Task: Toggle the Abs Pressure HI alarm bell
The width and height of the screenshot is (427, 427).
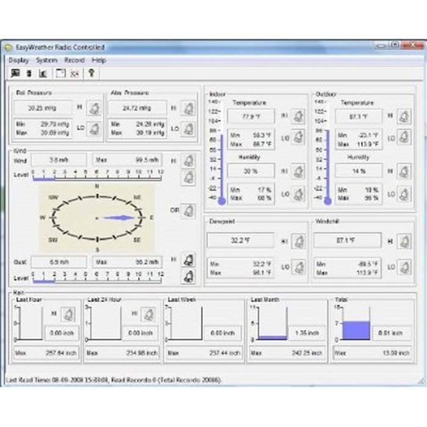Action: (188, 108)
